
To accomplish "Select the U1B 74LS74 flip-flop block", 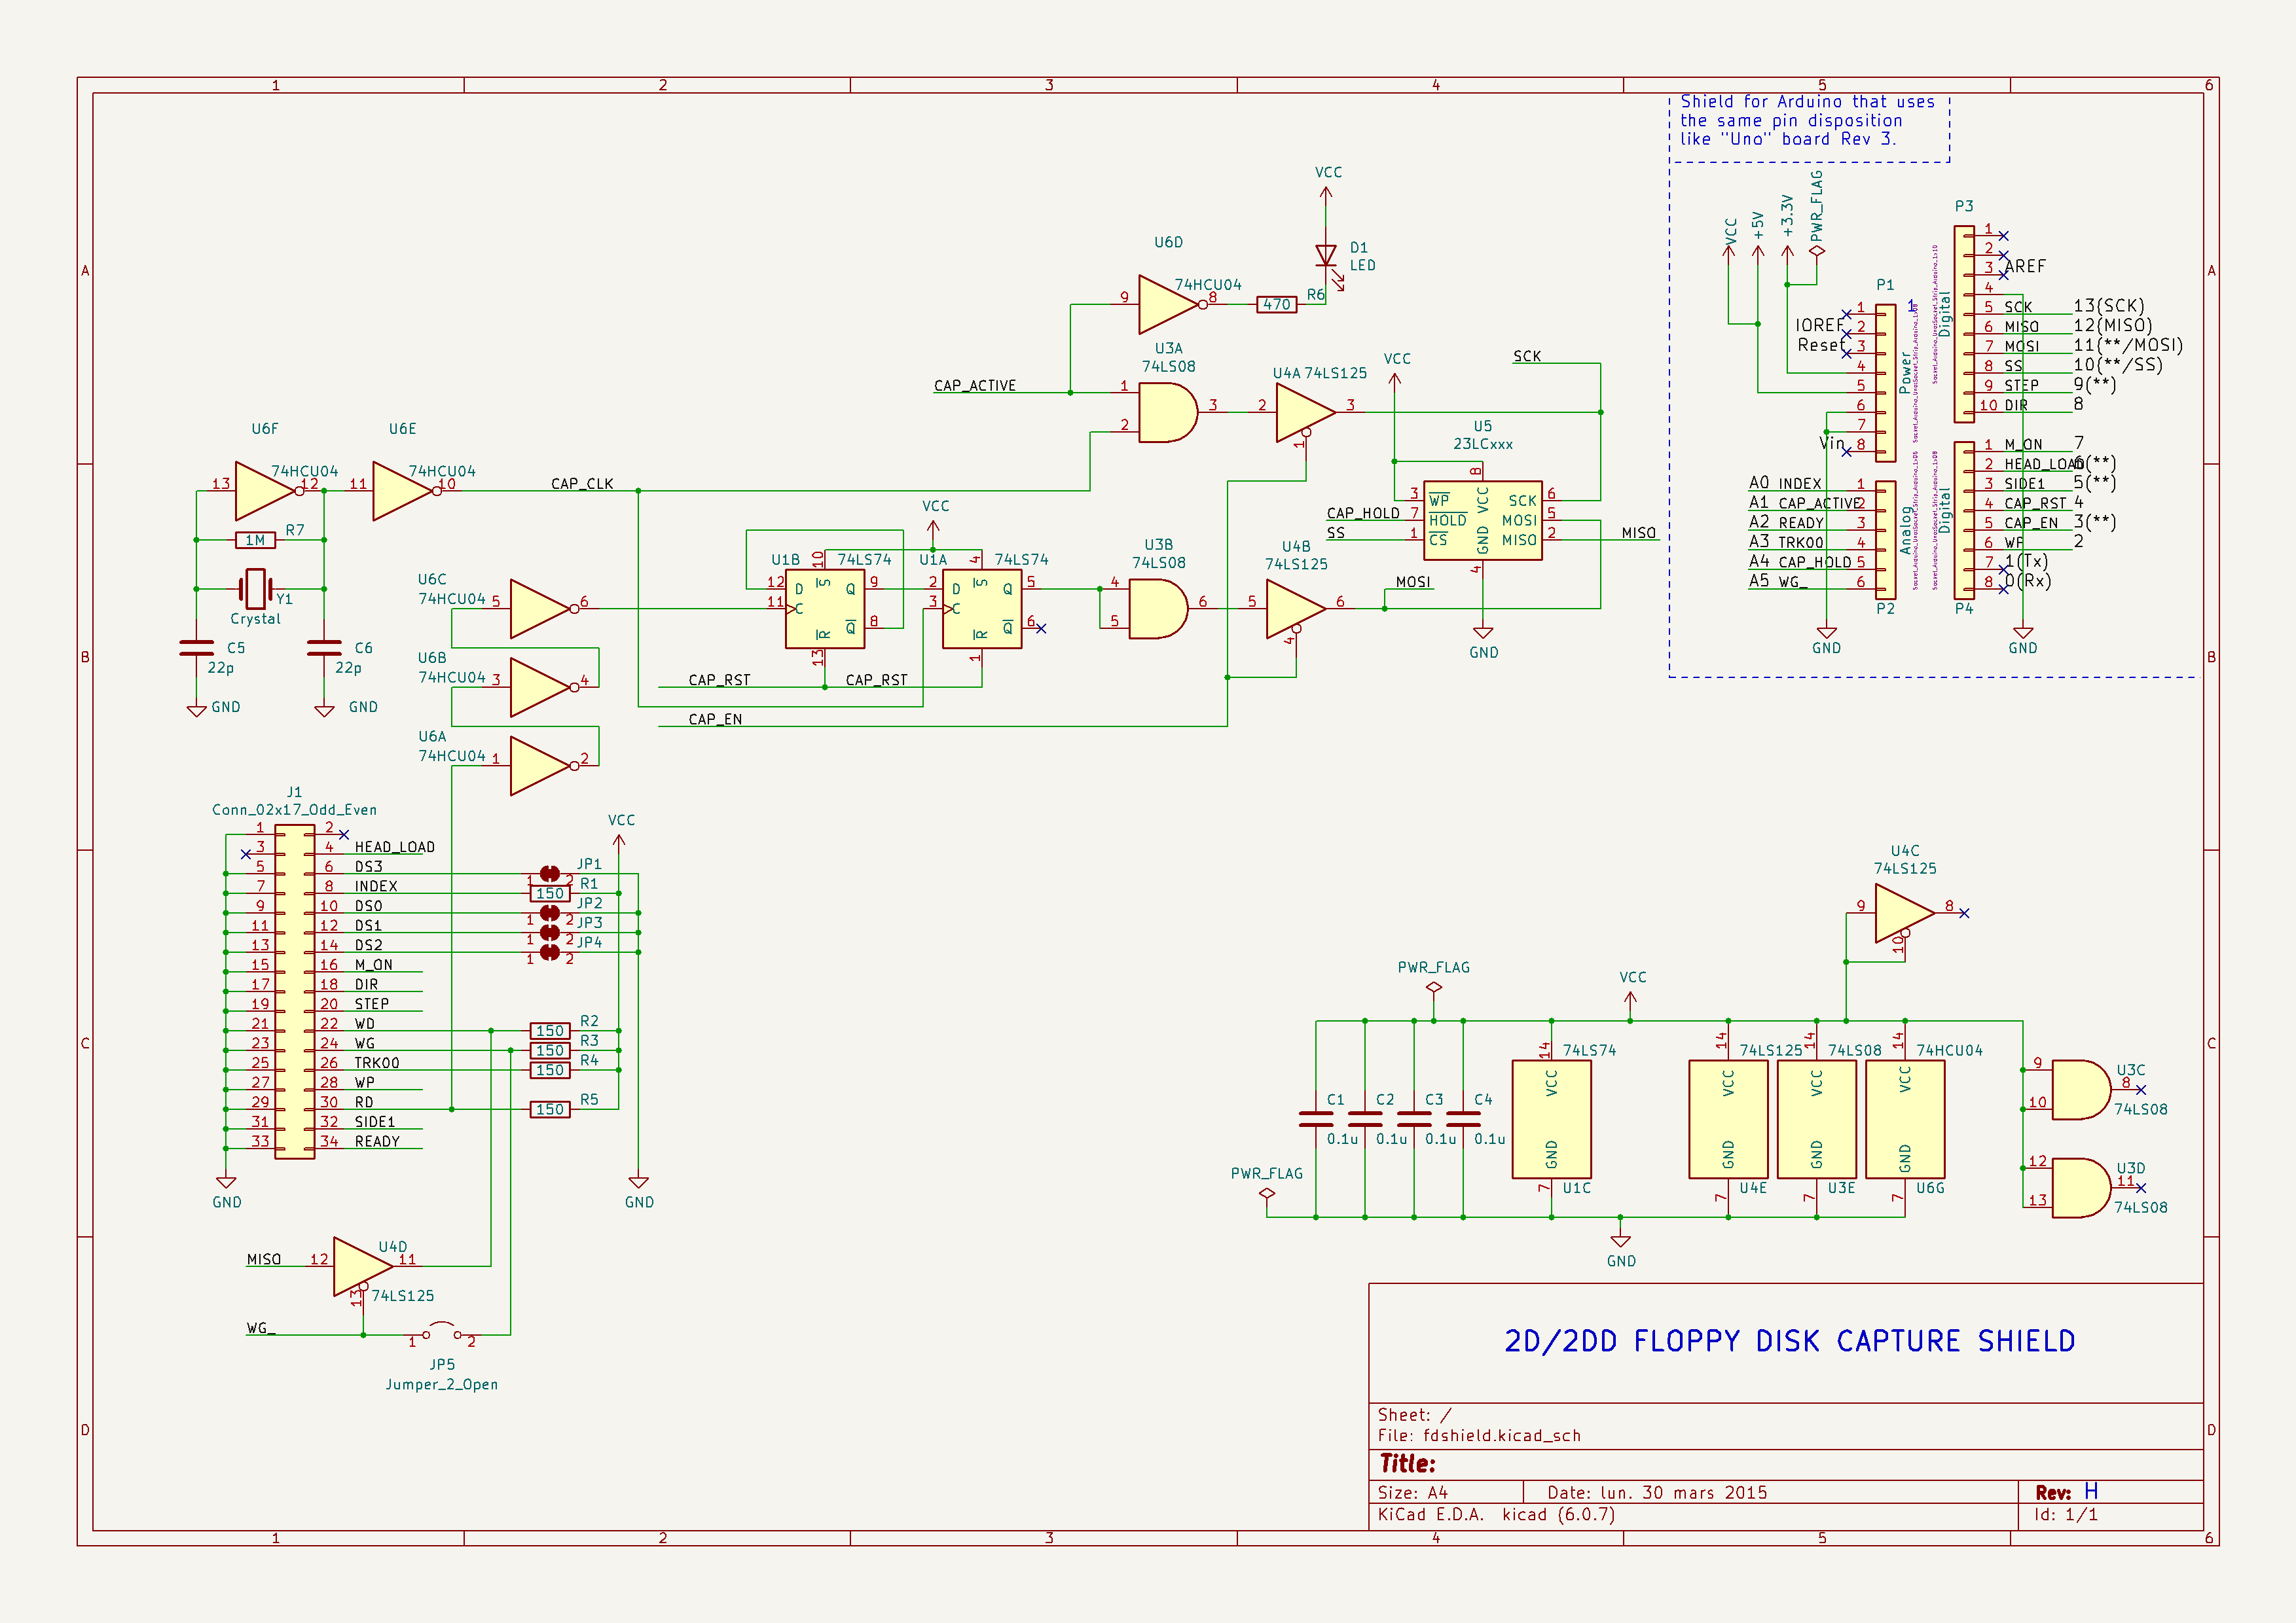I will [824, 609].
